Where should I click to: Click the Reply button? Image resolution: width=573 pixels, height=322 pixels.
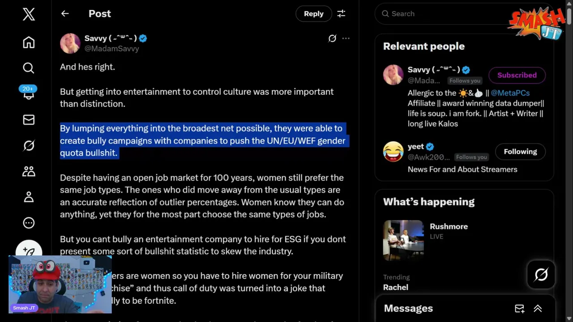pos(313,14)
